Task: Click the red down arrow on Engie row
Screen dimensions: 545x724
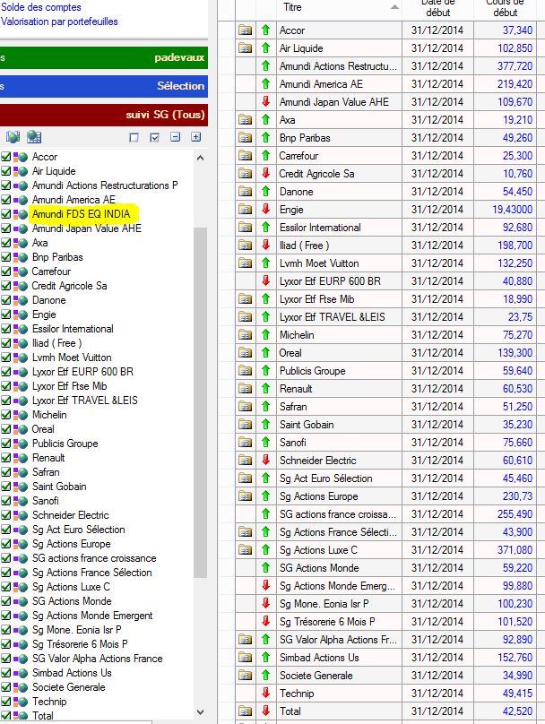Action: [265, 209]
